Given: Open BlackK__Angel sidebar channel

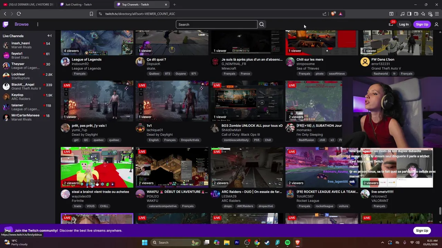Looking at the screenshot, I should point(28,86).
